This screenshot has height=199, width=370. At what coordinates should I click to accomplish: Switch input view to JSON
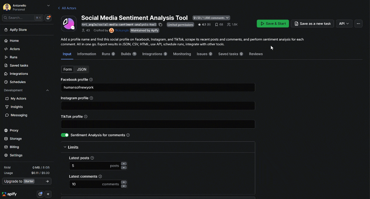point(82,69)
